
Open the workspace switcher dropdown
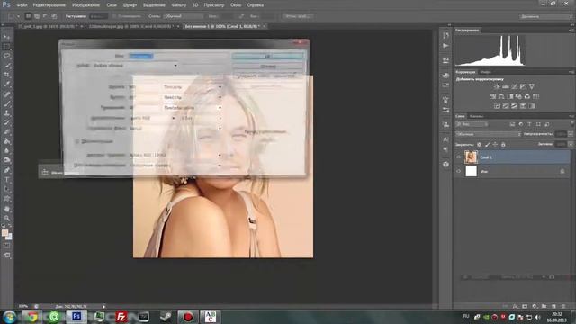click(545, 16)
